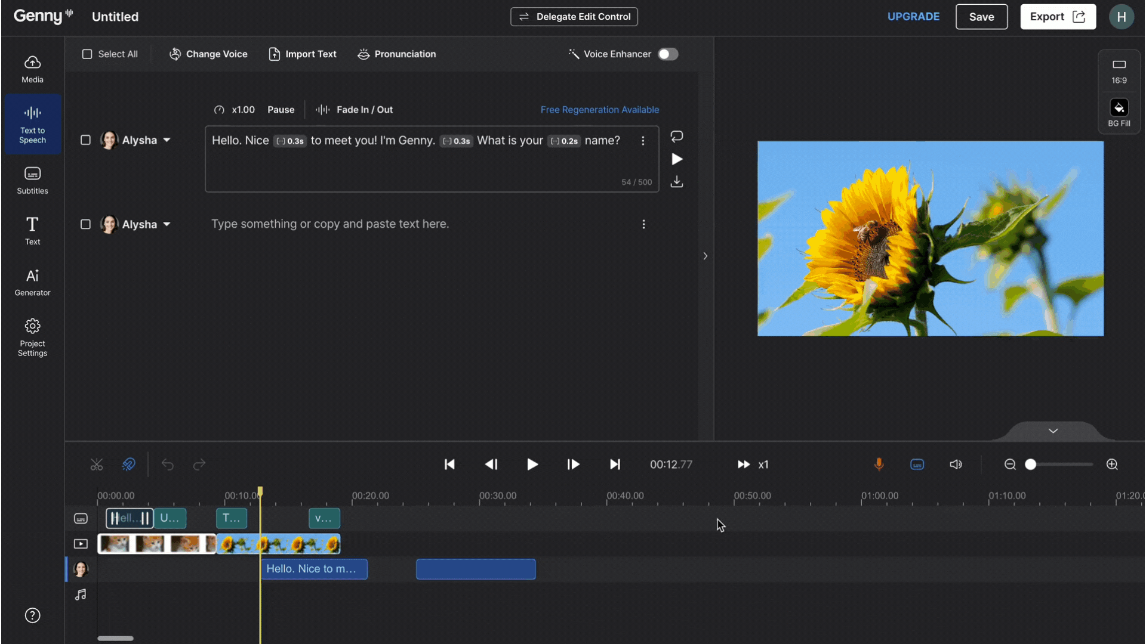Open the AI Generator panel
1146x644 pixels.
pyautogui.click(x=32, y=281)
